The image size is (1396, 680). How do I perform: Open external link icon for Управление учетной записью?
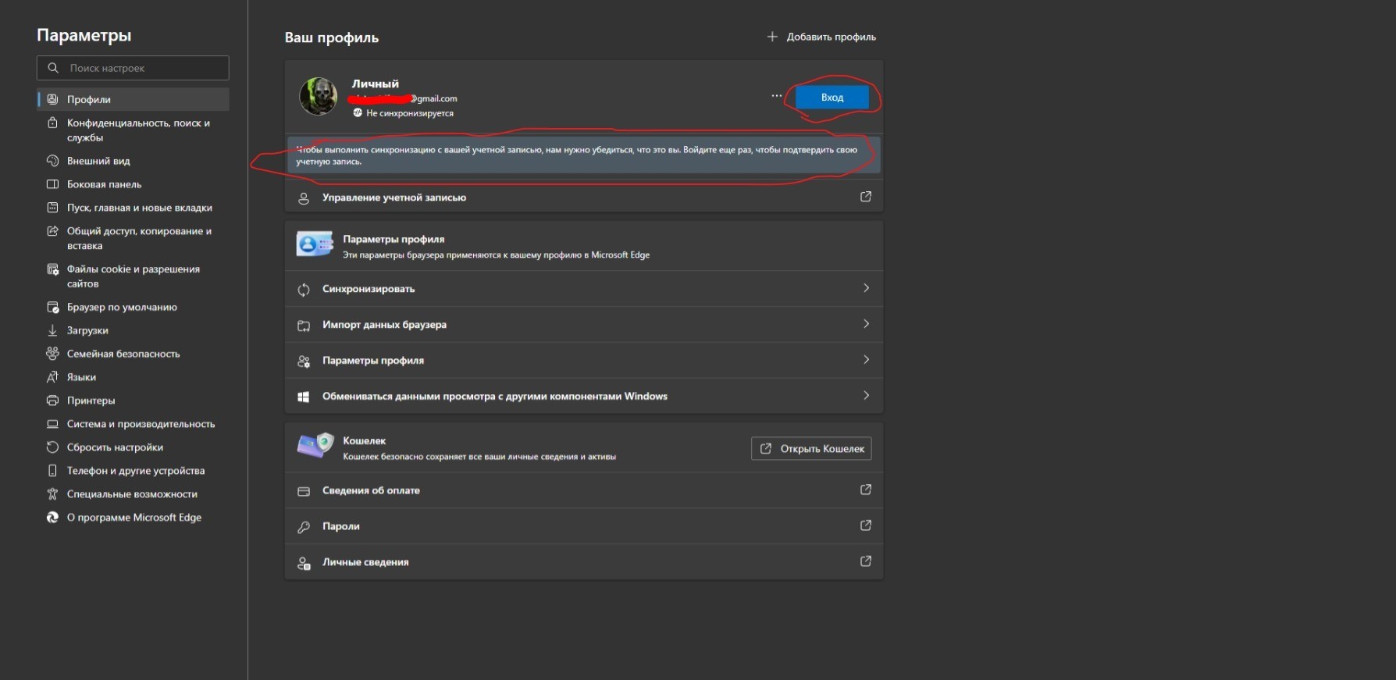[866, 197]
